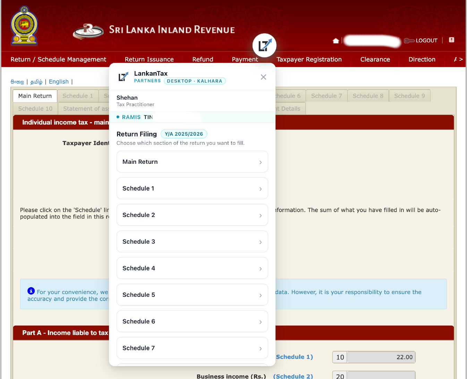
Task: Open Taxpayer Registration menu
Action: [x=309, y=59]
